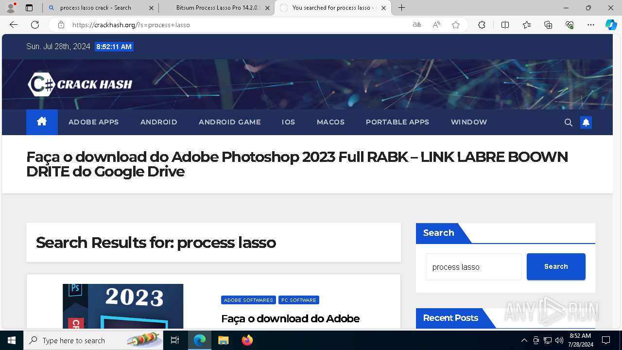Toggle split screen view icon
Viewport: 622px width, 350px height.
point(505,25)
